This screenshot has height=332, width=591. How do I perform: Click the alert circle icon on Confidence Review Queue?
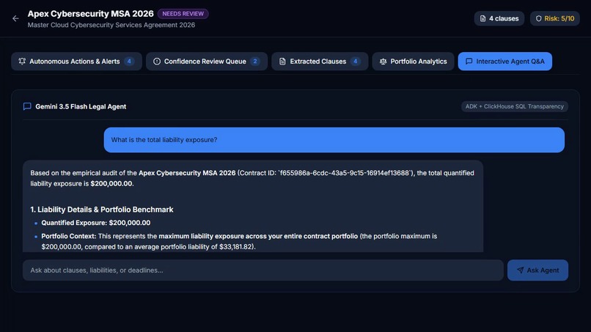[x=157, y=62]
